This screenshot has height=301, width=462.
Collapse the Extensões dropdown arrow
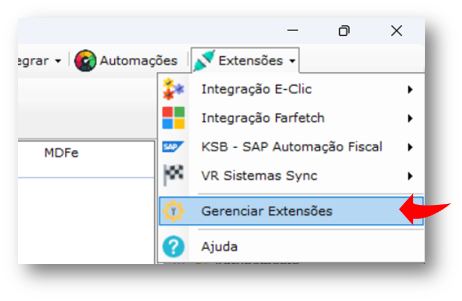pos(292,61)
